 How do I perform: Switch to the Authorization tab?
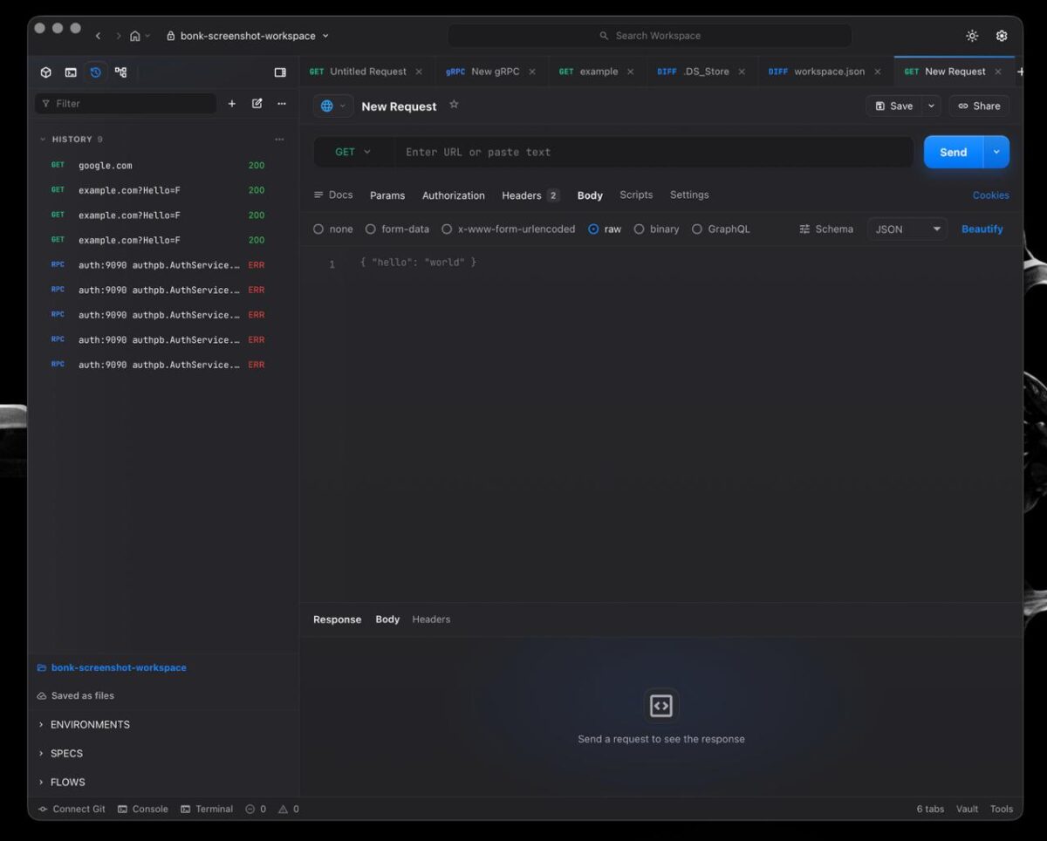454,195
